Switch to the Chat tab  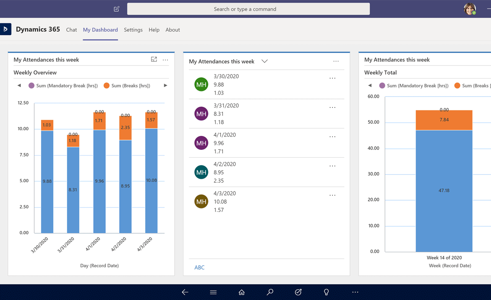71,30
